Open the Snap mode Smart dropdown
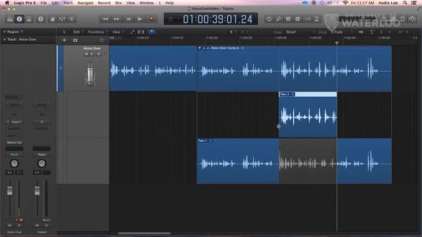The height and width of the screenshot is (237, 422). click(301, 32)
